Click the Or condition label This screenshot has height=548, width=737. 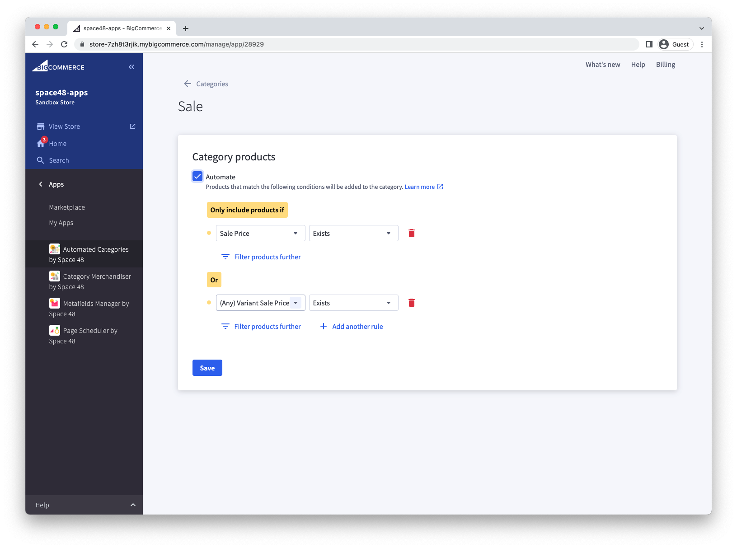(214, 280)
